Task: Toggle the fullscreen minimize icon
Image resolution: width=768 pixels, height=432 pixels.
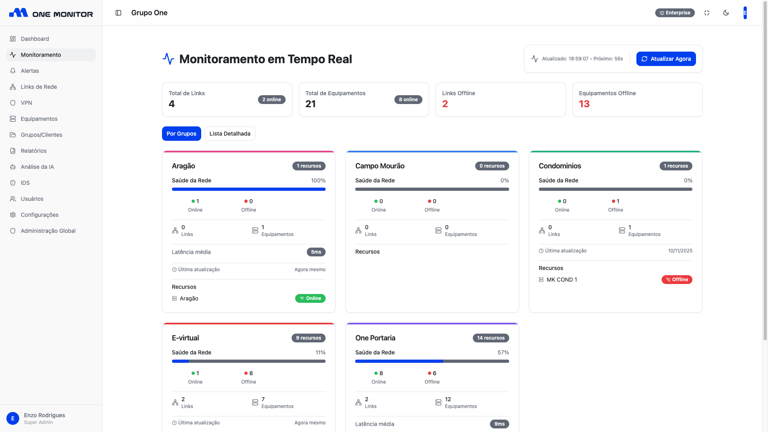Action: [707, 13]
